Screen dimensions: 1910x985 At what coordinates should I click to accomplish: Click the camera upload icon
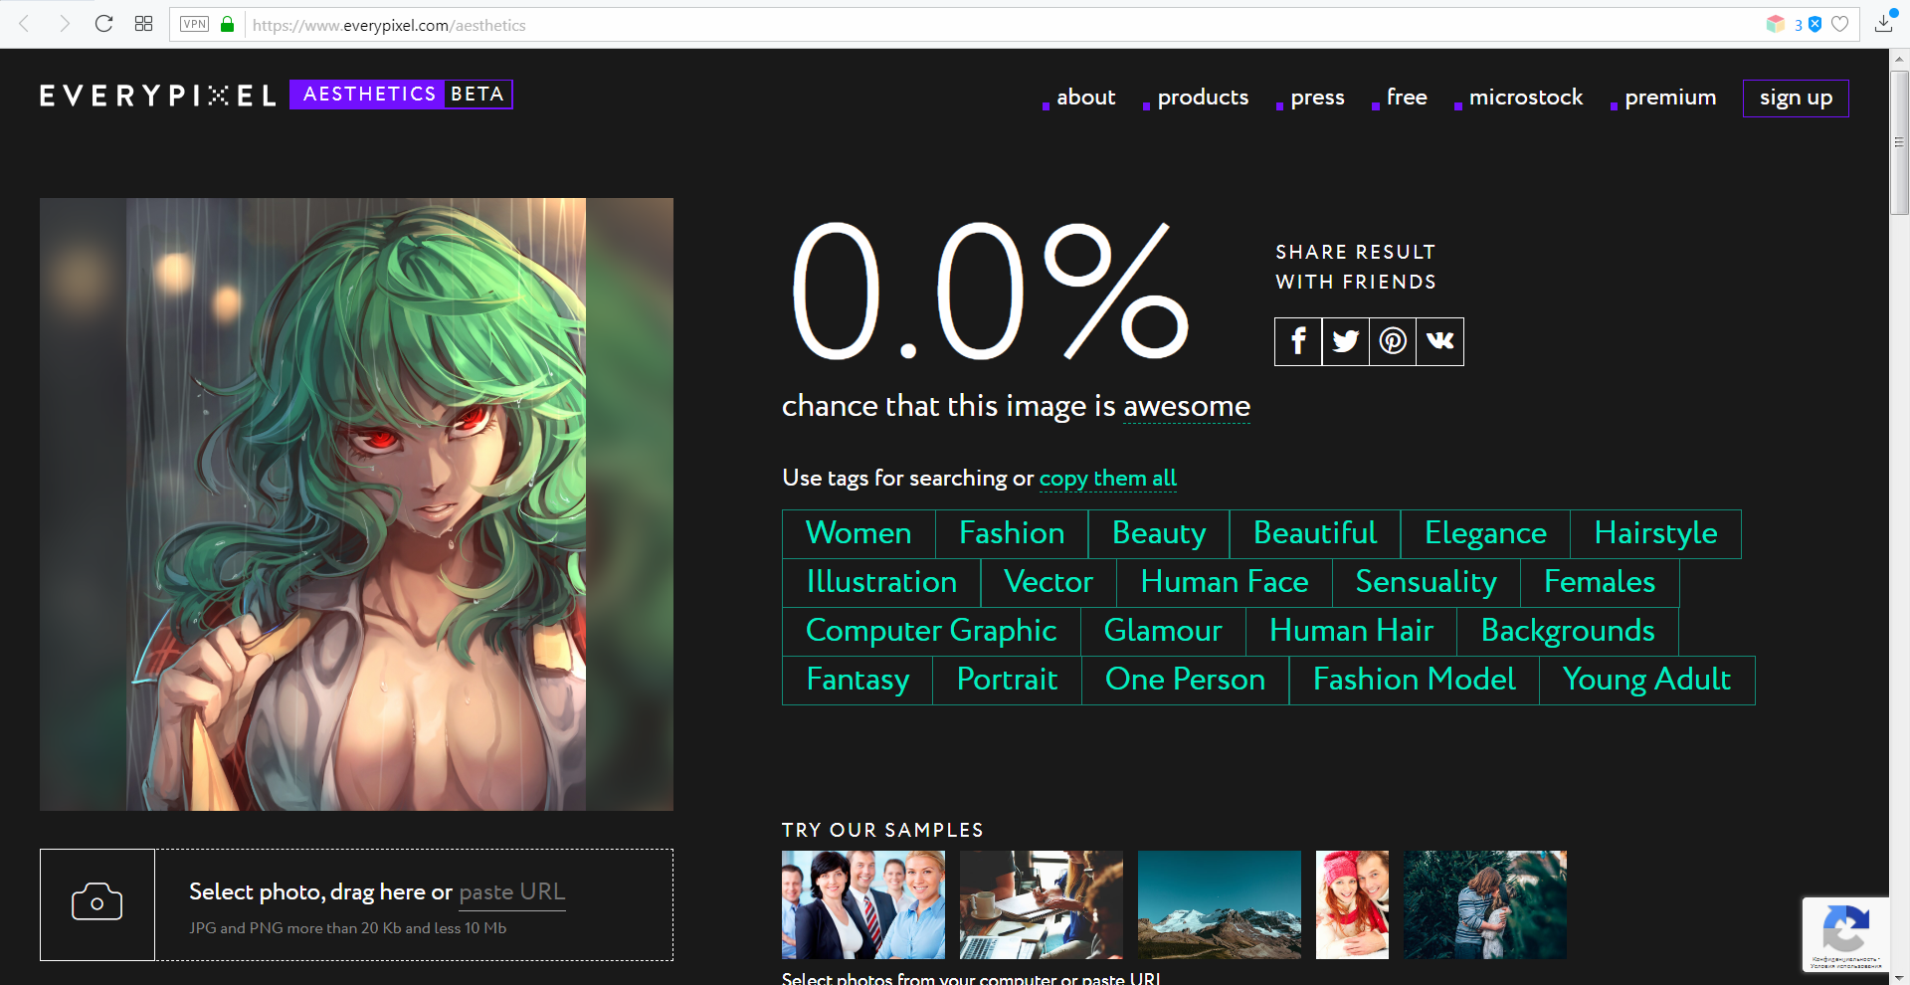(97, 904)
